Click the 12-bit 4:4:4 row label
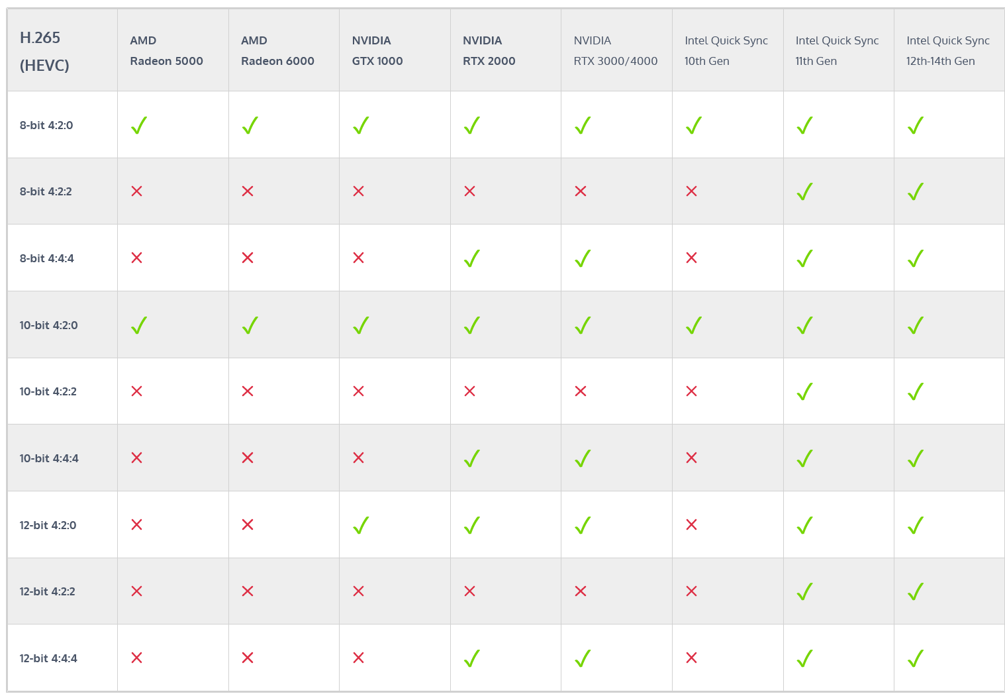1005x698 pixels. pos(48,658)
